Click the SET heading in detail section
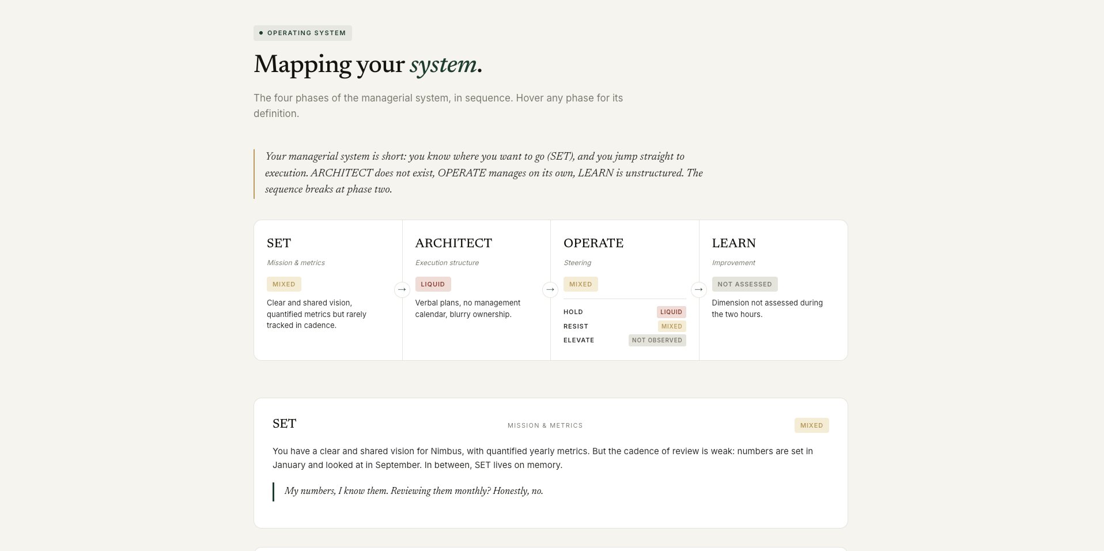The height and width of the screenshot is (551, 1104). [x=284, y=424]
